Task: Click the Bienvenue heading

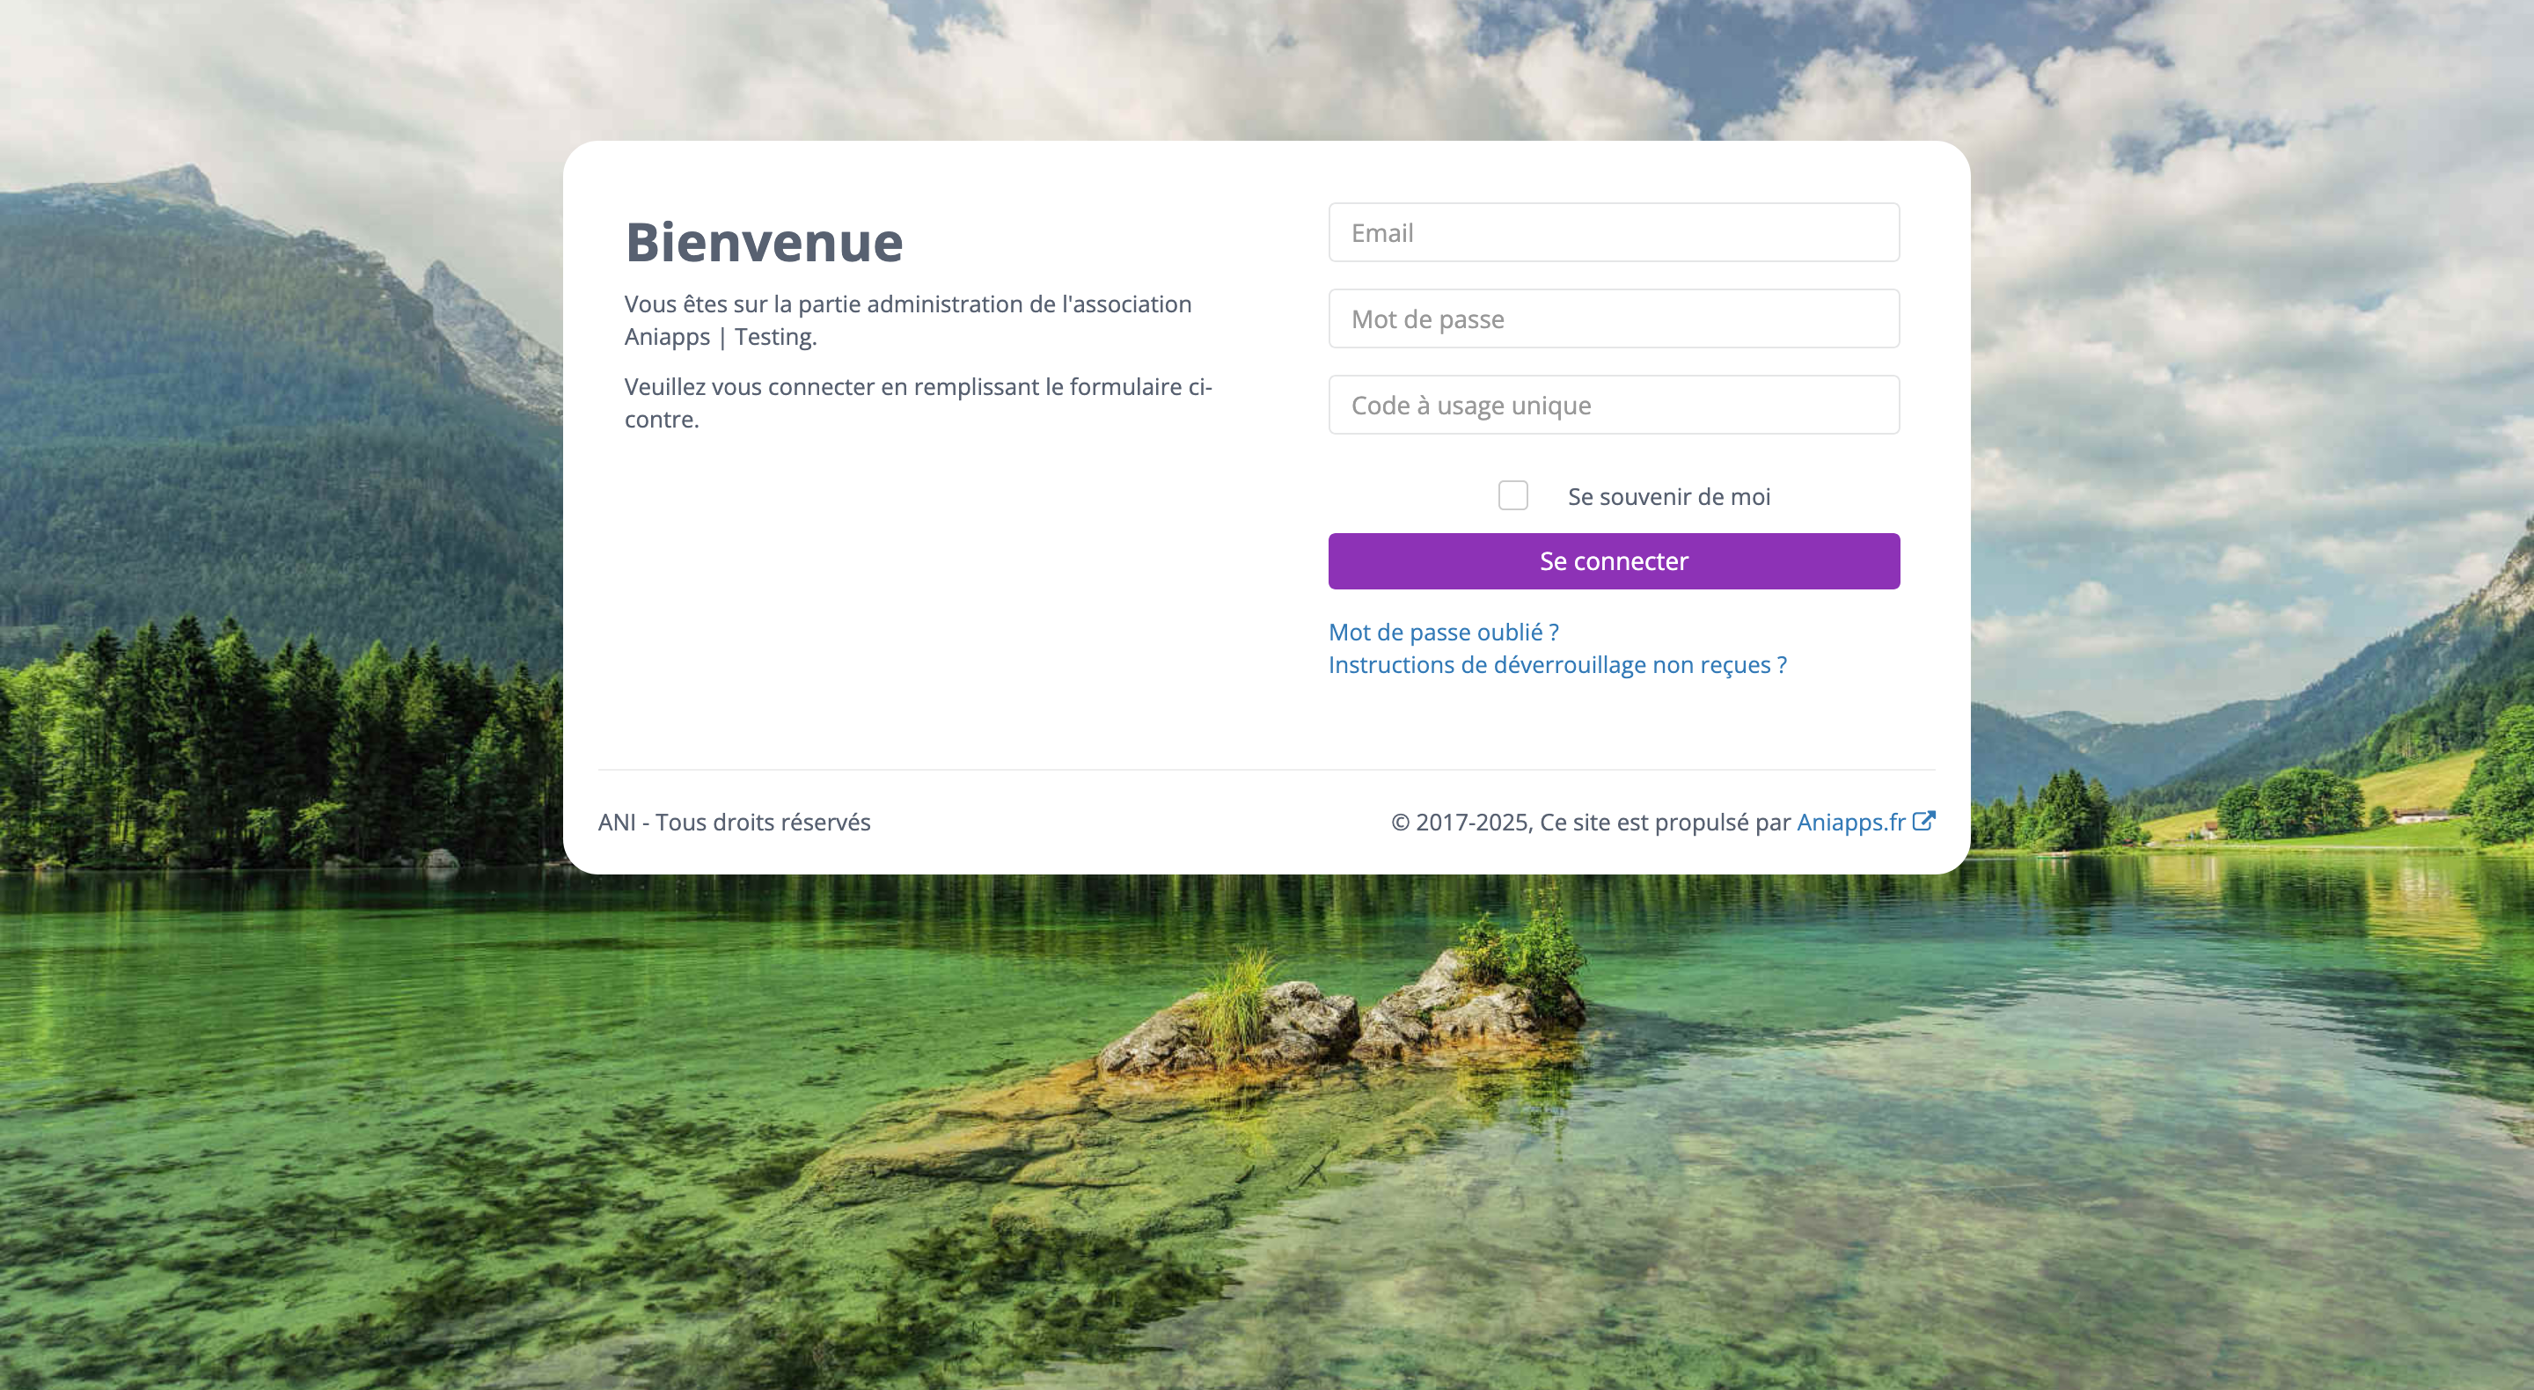Action: [x=765, y=242]
